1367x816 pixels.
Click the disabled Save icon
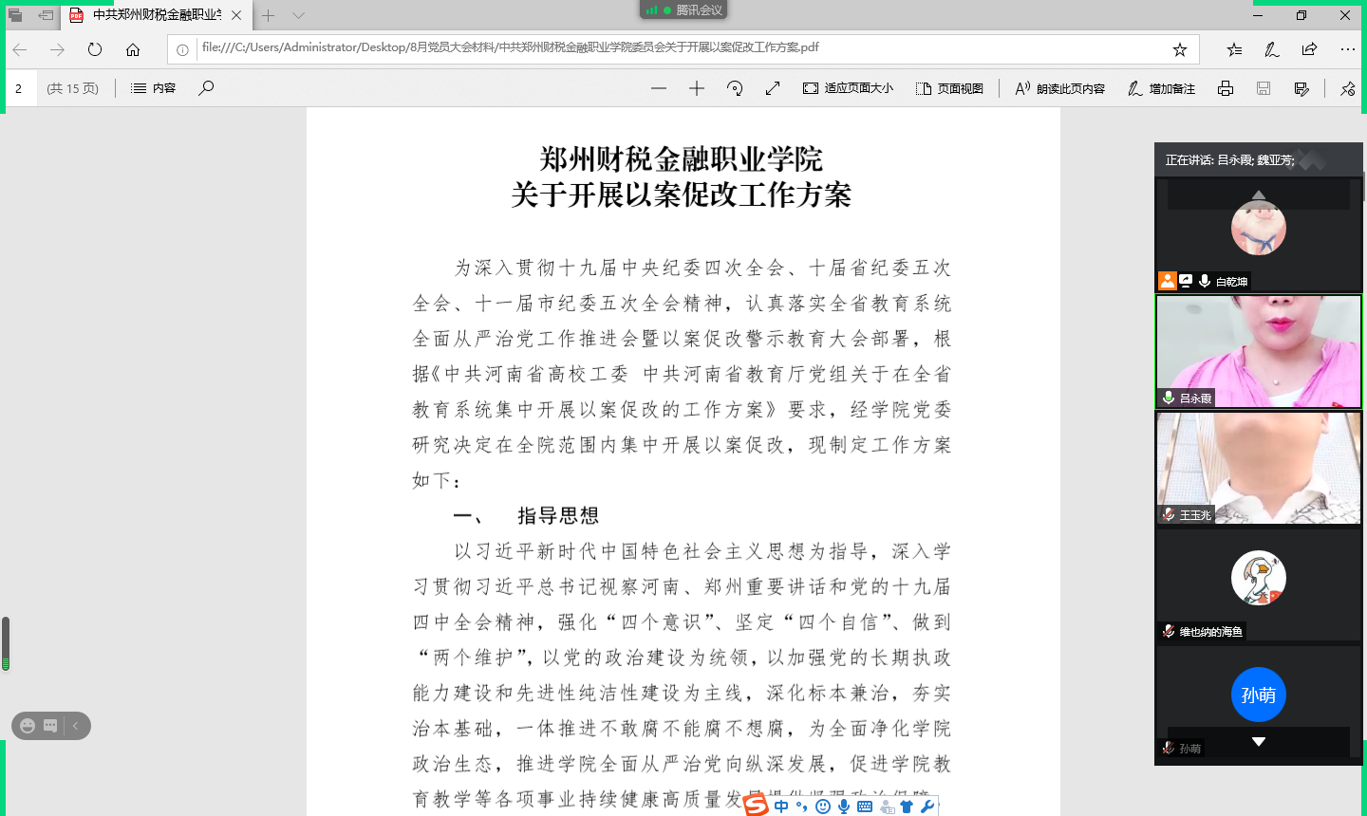pos(1264,88)
